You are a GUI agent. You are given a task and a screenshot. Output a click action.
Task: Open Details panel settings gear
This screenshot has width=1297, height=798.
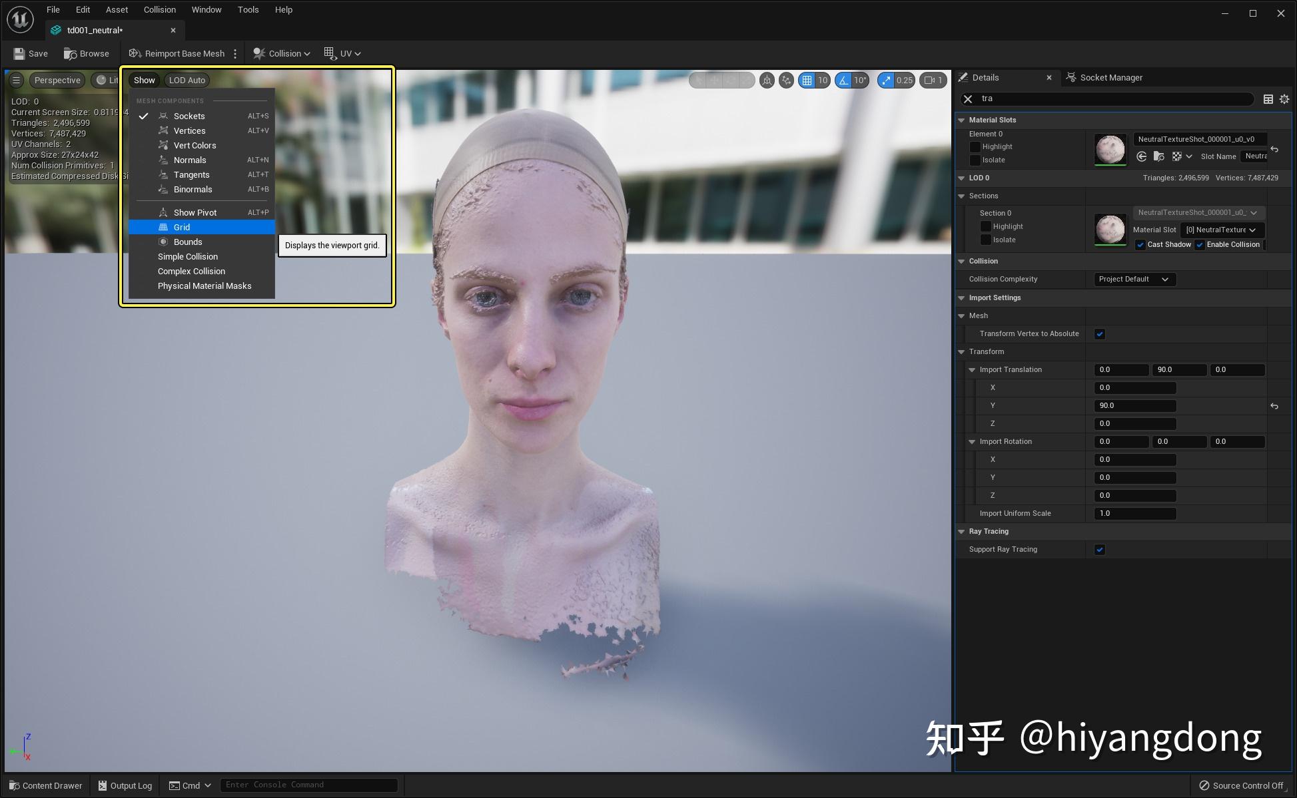[x=1284, y=99]
